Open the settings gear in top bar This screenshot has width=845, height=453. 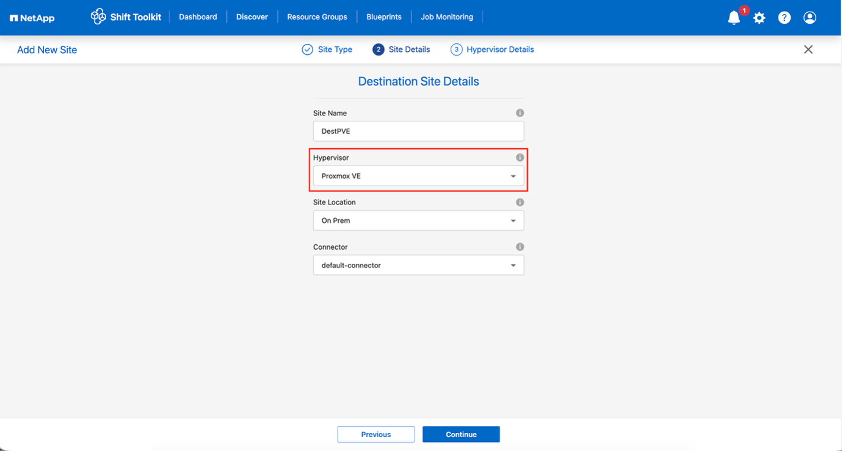pos(759,18)
